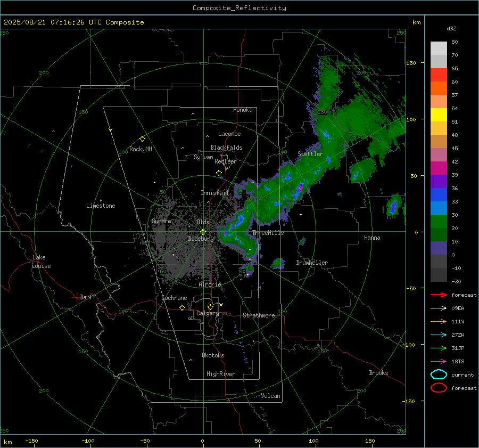Click the Composite_Reflectivity title

(x=240, y=8)
